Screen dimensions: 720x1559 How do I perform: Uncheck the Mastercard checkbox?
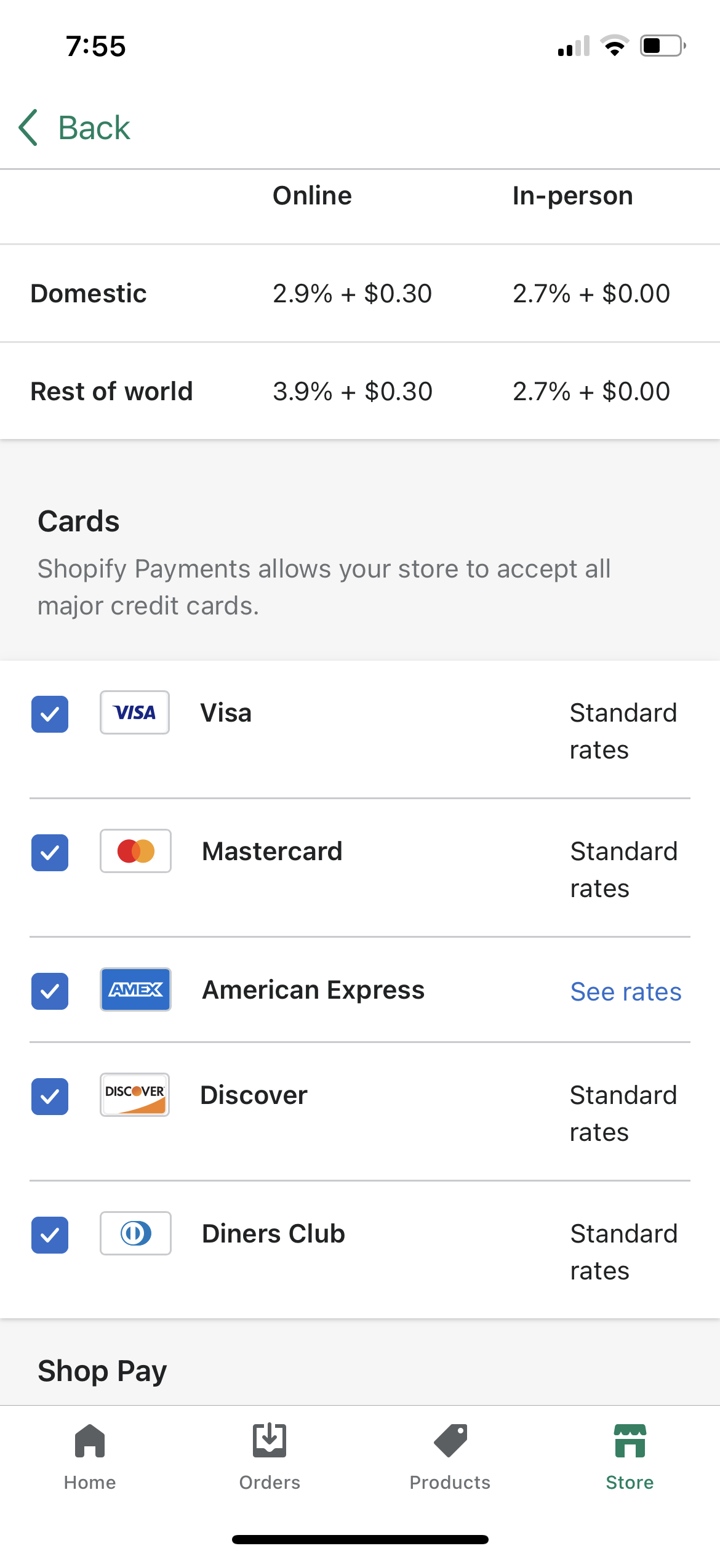(x=50, y=853)
